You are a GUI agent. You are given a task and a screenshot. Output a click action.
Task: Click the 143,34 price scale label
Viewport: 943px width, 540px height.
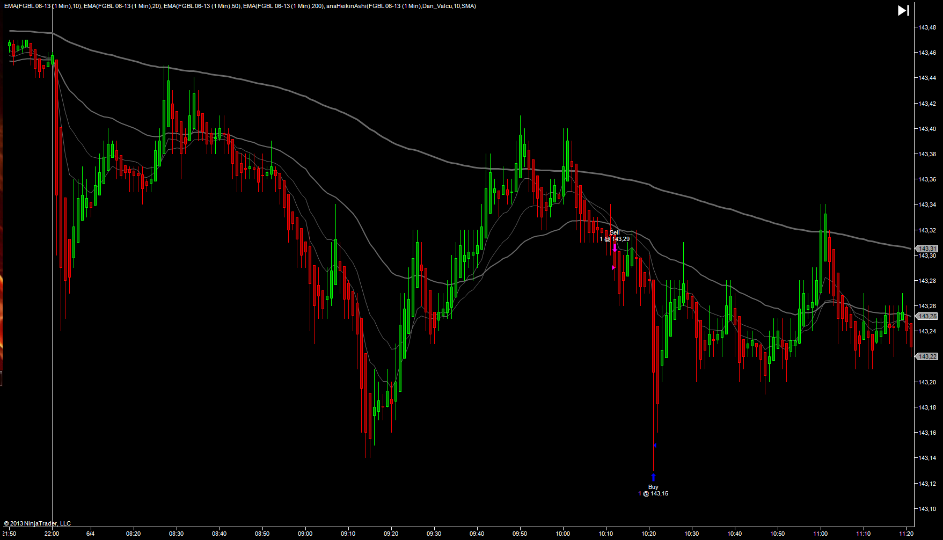[x=927, y=205]
